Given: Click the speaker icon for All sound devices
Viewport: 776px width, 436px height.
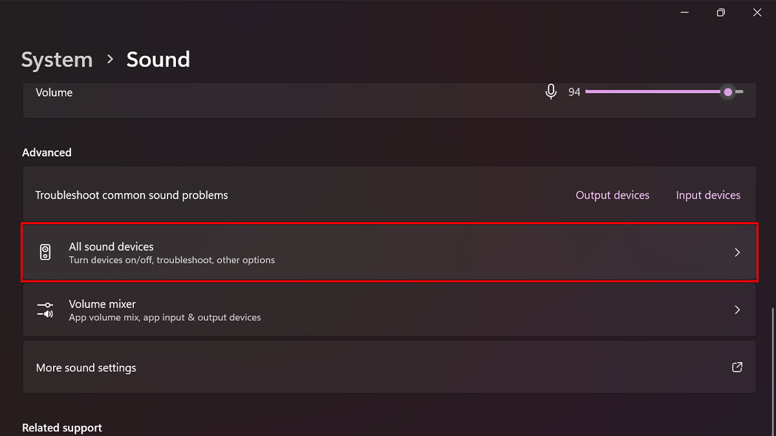Looking at the screenshot, I should tap(45, 253).
